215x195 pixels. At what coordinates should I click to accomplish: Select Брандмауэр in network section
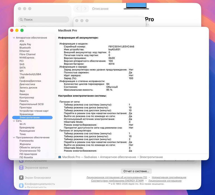(27, 127)
